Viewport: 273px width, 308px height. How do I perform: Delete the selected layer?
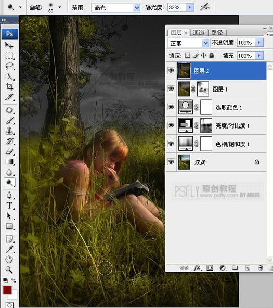(x=261, y=267)
